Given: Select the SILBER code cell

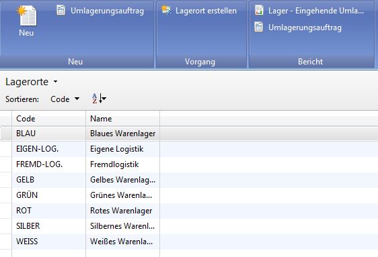Looking at the screenshot, I should pos(48,226).
